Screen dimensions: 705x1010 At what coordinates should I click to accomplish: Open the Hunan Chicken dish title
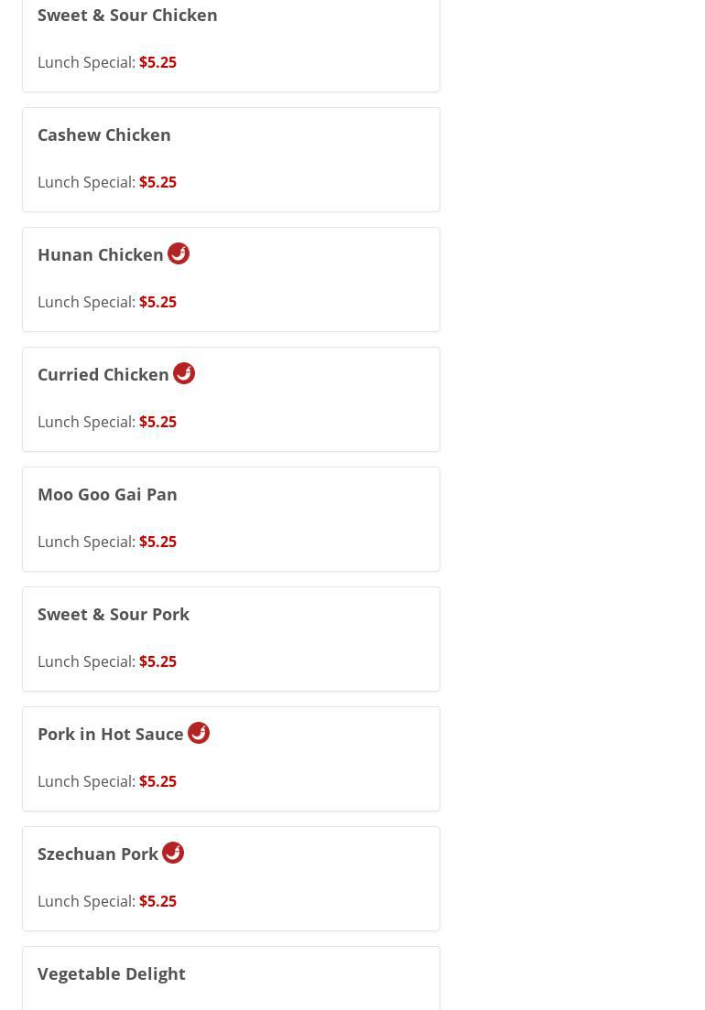pyautogui.click(x=101, y=255)
